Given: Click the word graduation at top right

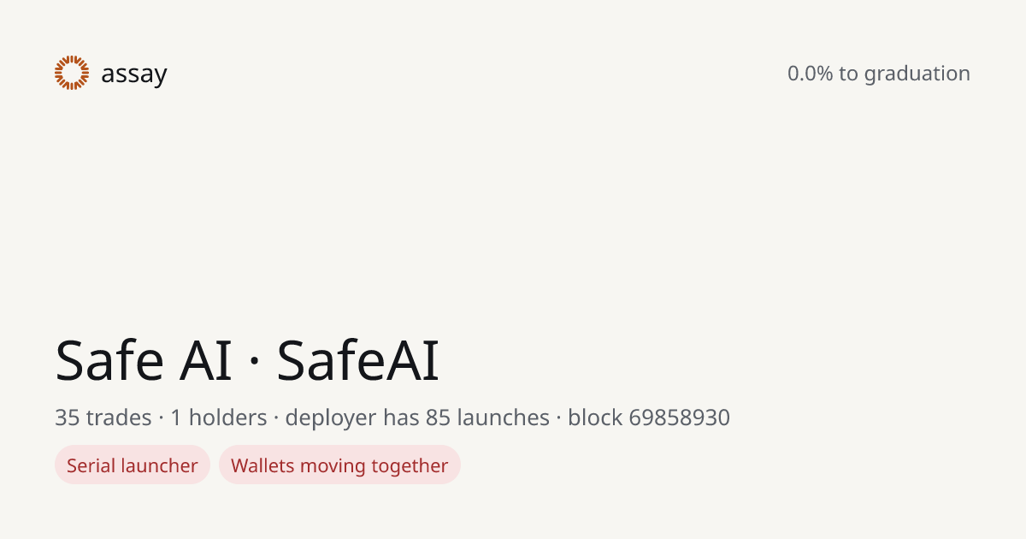Looking at the screenshot, I should point(917,74).
